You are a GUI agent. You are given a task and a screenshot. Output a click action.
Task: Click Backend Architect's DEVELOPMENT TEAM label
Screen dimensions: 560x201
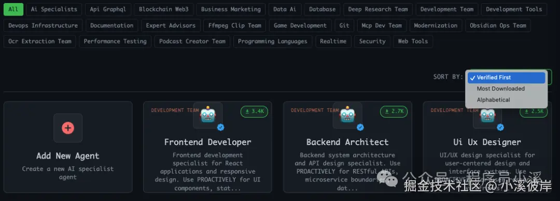pyautogui.click(x=315, y=110)
